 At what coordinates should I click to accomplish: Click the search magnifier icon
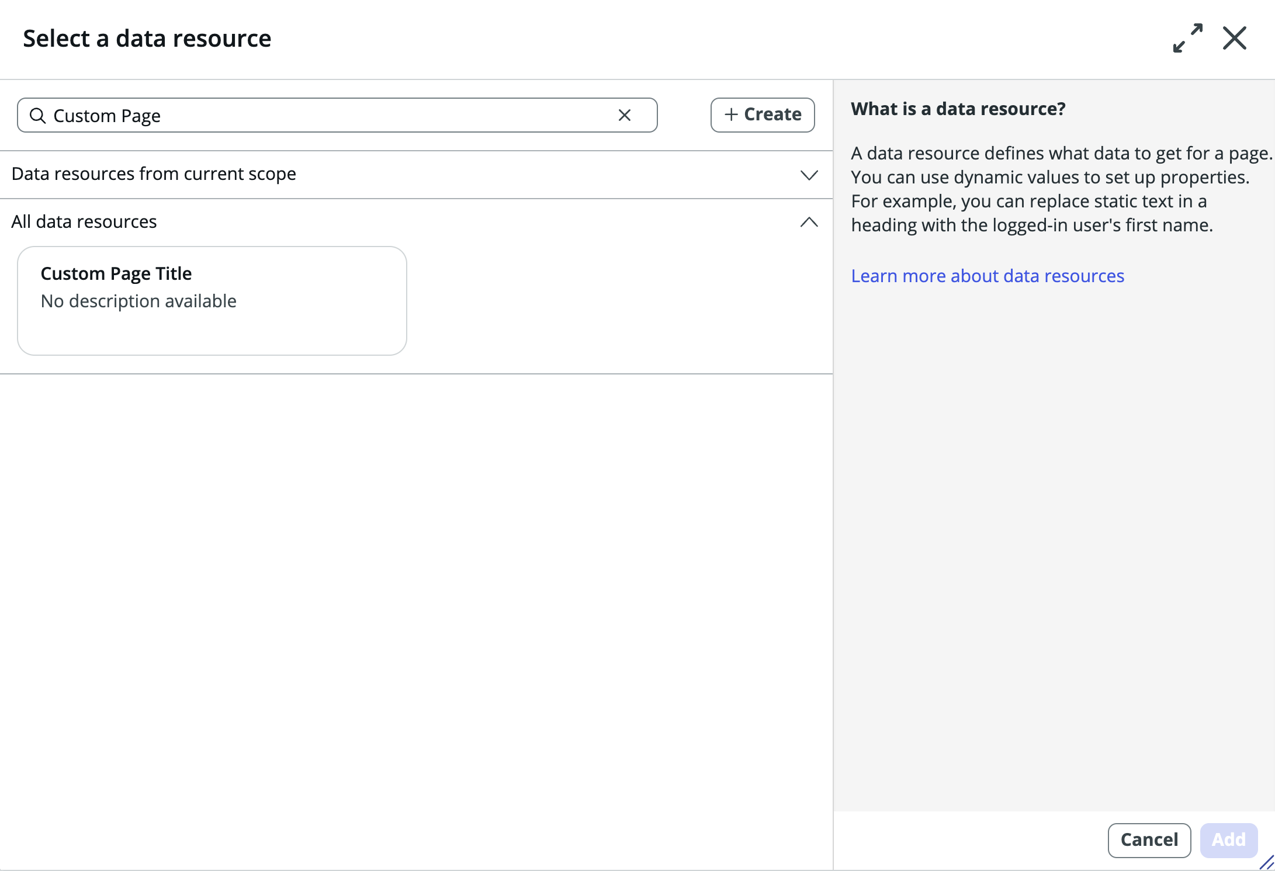click(37, 115)
